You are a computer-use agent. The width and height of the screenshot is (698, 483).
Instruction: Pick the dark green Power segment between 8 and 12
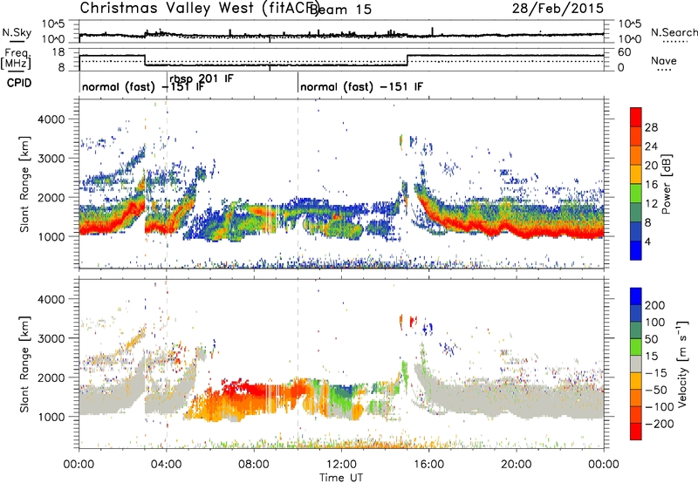pyautogui.click(x=636, y=212)
